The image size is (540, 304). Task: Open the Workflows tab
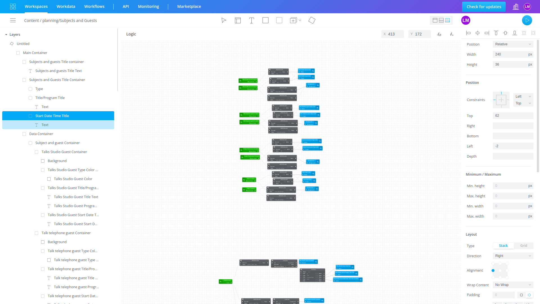pos(94,6)
